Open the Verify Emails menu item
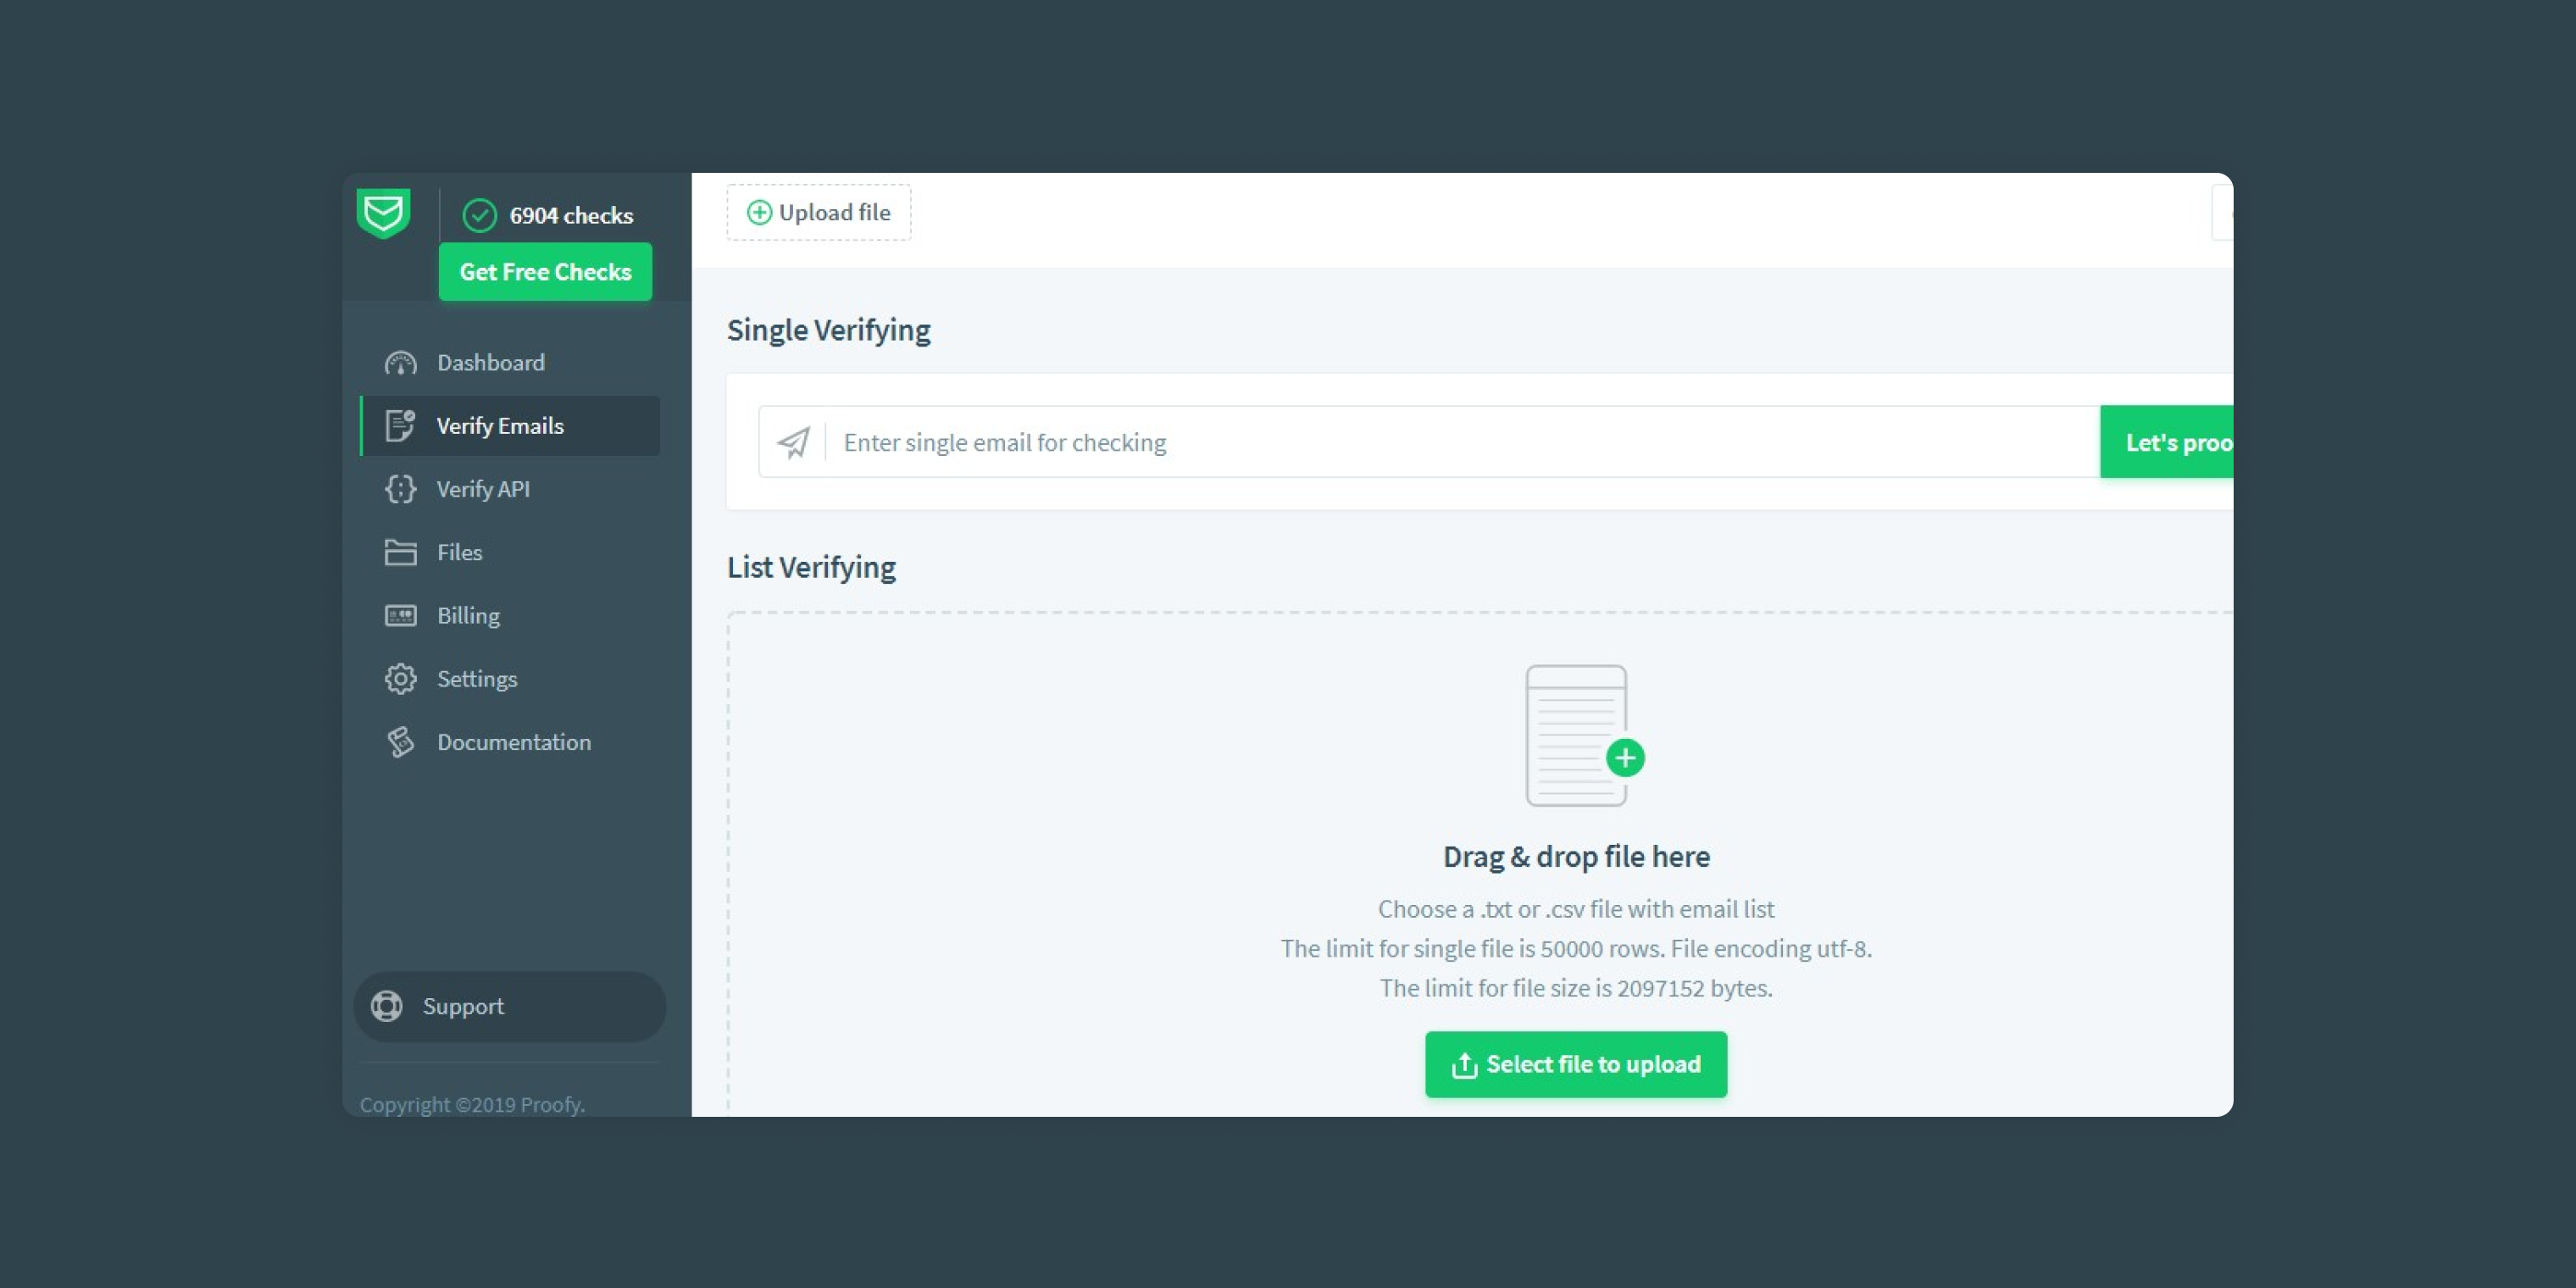 pyautogui.click(x=500, y=426)
